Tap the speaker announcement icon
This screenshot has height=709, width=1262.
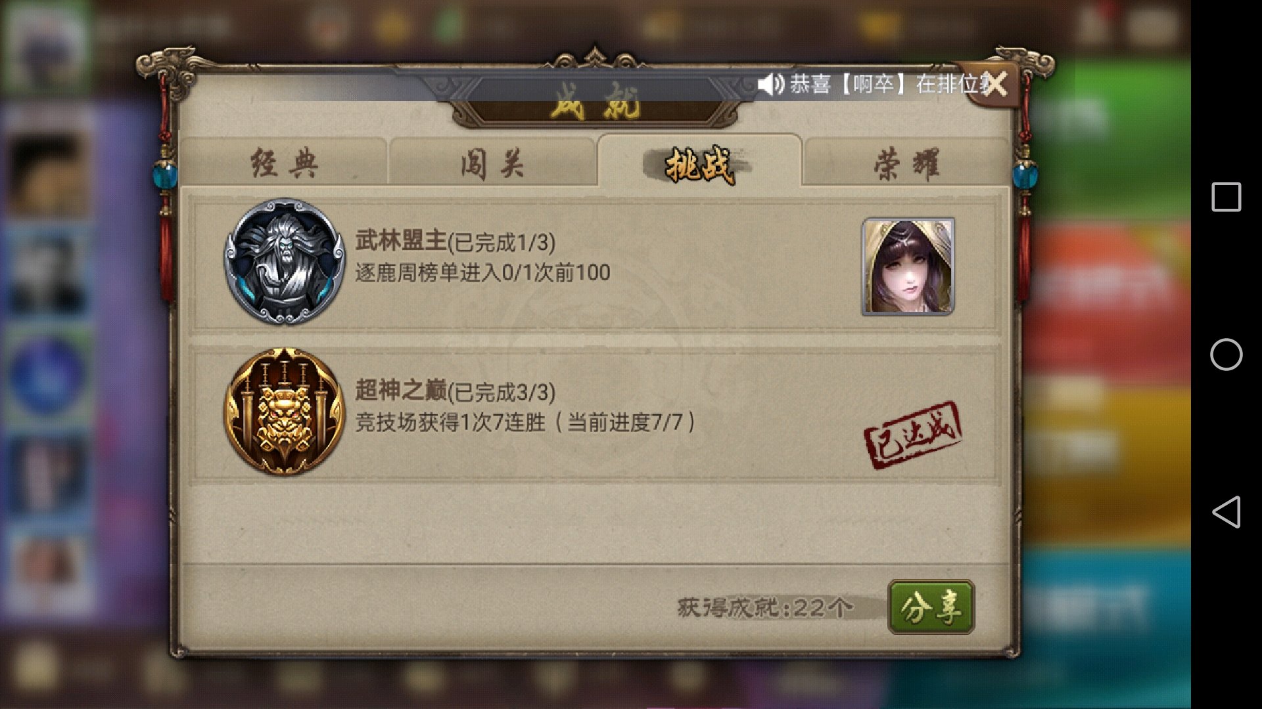click(x=770, y=84)
